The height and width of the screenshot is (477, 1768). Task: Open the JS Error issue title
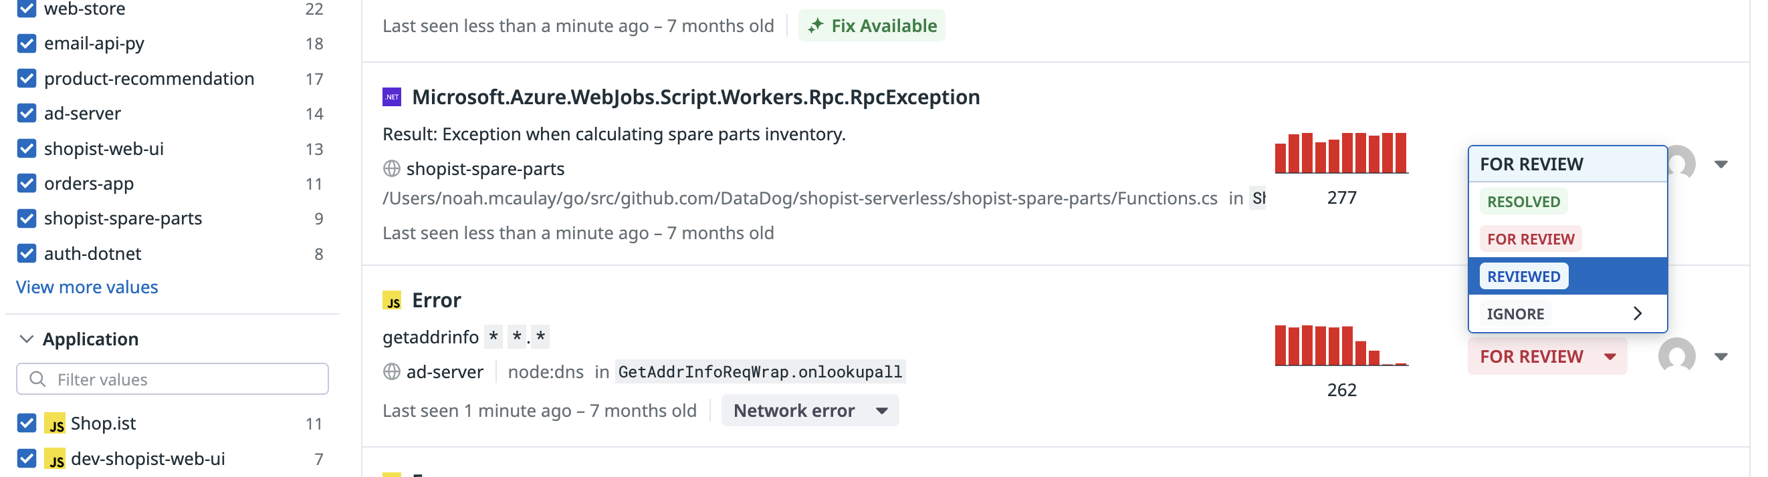[x=437, y=300]
